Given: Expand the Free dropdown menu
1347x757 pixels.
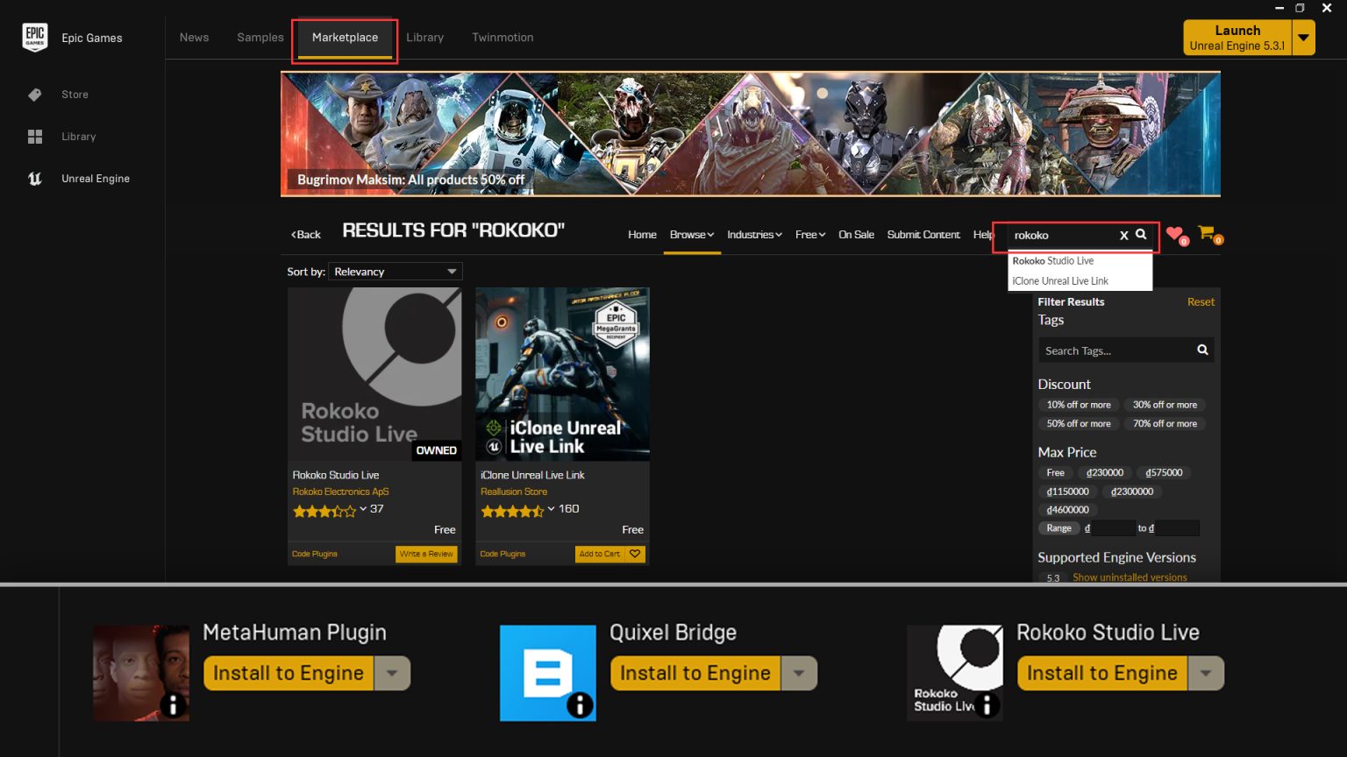Looking at the screenshot, I should (810, 235).
